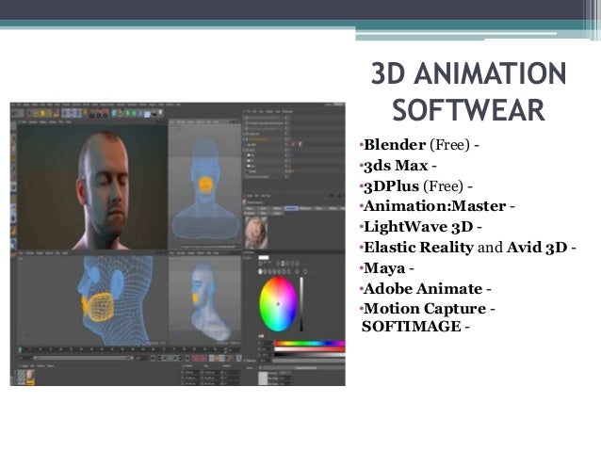Select the skin material thumbnail in the material manager

(x=31, y=377)
